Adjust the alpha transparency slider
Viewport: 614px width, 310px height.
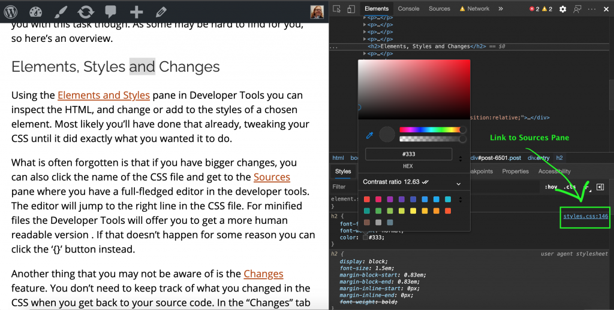432,139
